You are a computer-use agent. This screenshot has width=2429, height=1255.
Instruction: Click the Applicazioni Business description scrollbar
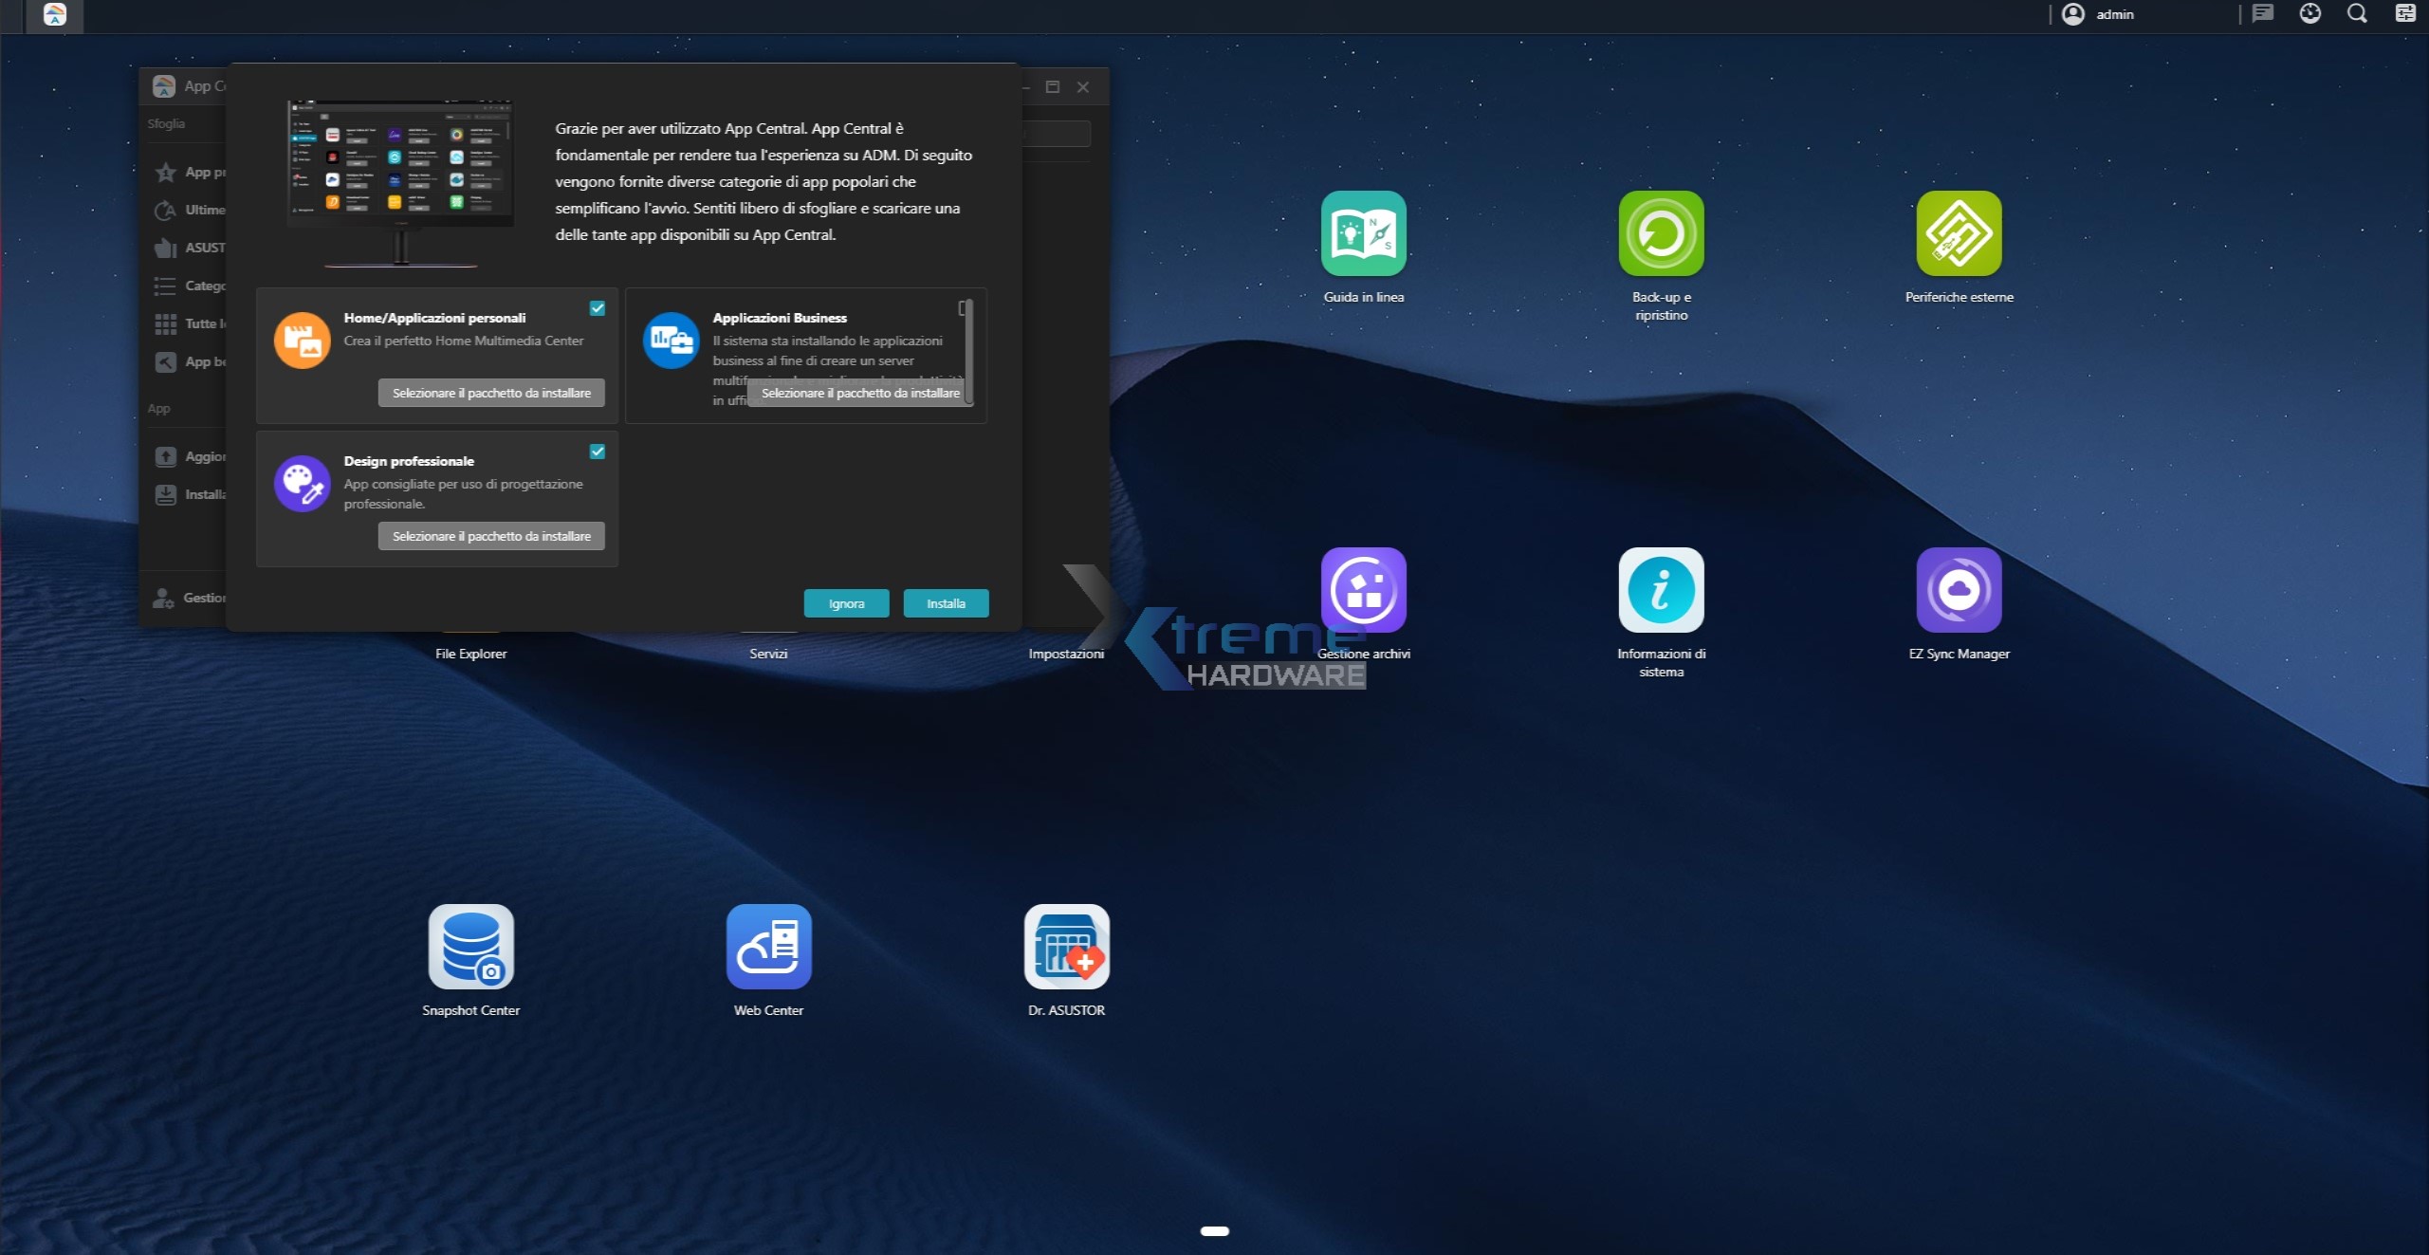point(968,351)
